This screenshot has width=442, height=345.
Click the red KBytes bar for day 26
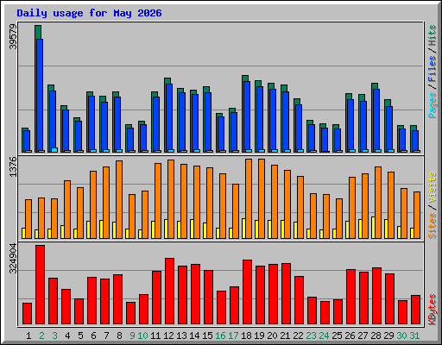tap(350, 297)
